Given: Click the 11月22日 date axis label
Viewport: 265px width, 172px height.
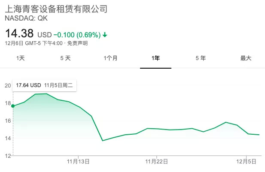Looking at the screenshot, I should [156, 162].
